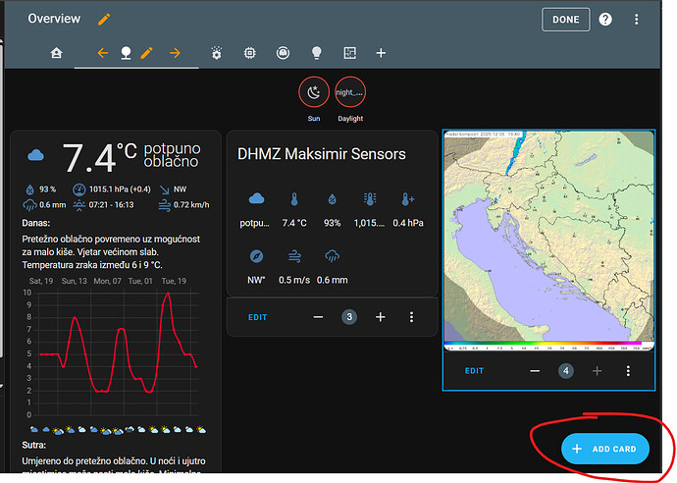Click the DHMZ Maksimir Sensors title
The width and height of the screenshot is (677, 483).
click(321, 154)
